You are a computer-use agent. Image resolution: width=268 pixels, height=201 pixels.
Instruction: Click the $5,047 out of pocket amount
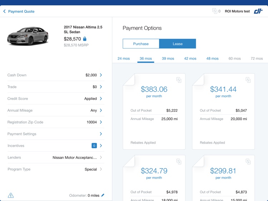coord(241,110)
